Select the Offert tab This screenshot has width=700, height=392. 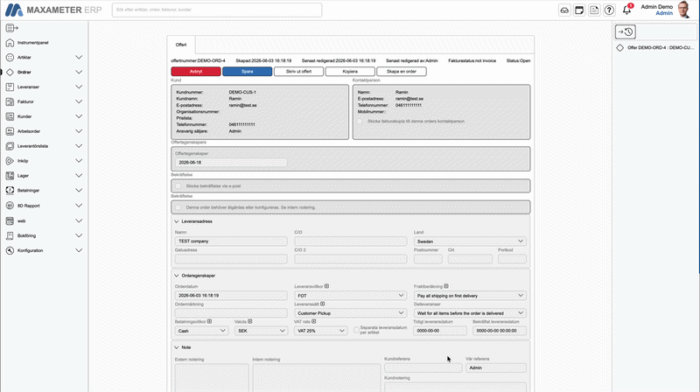pyautogui.click(x=181, y=45)
